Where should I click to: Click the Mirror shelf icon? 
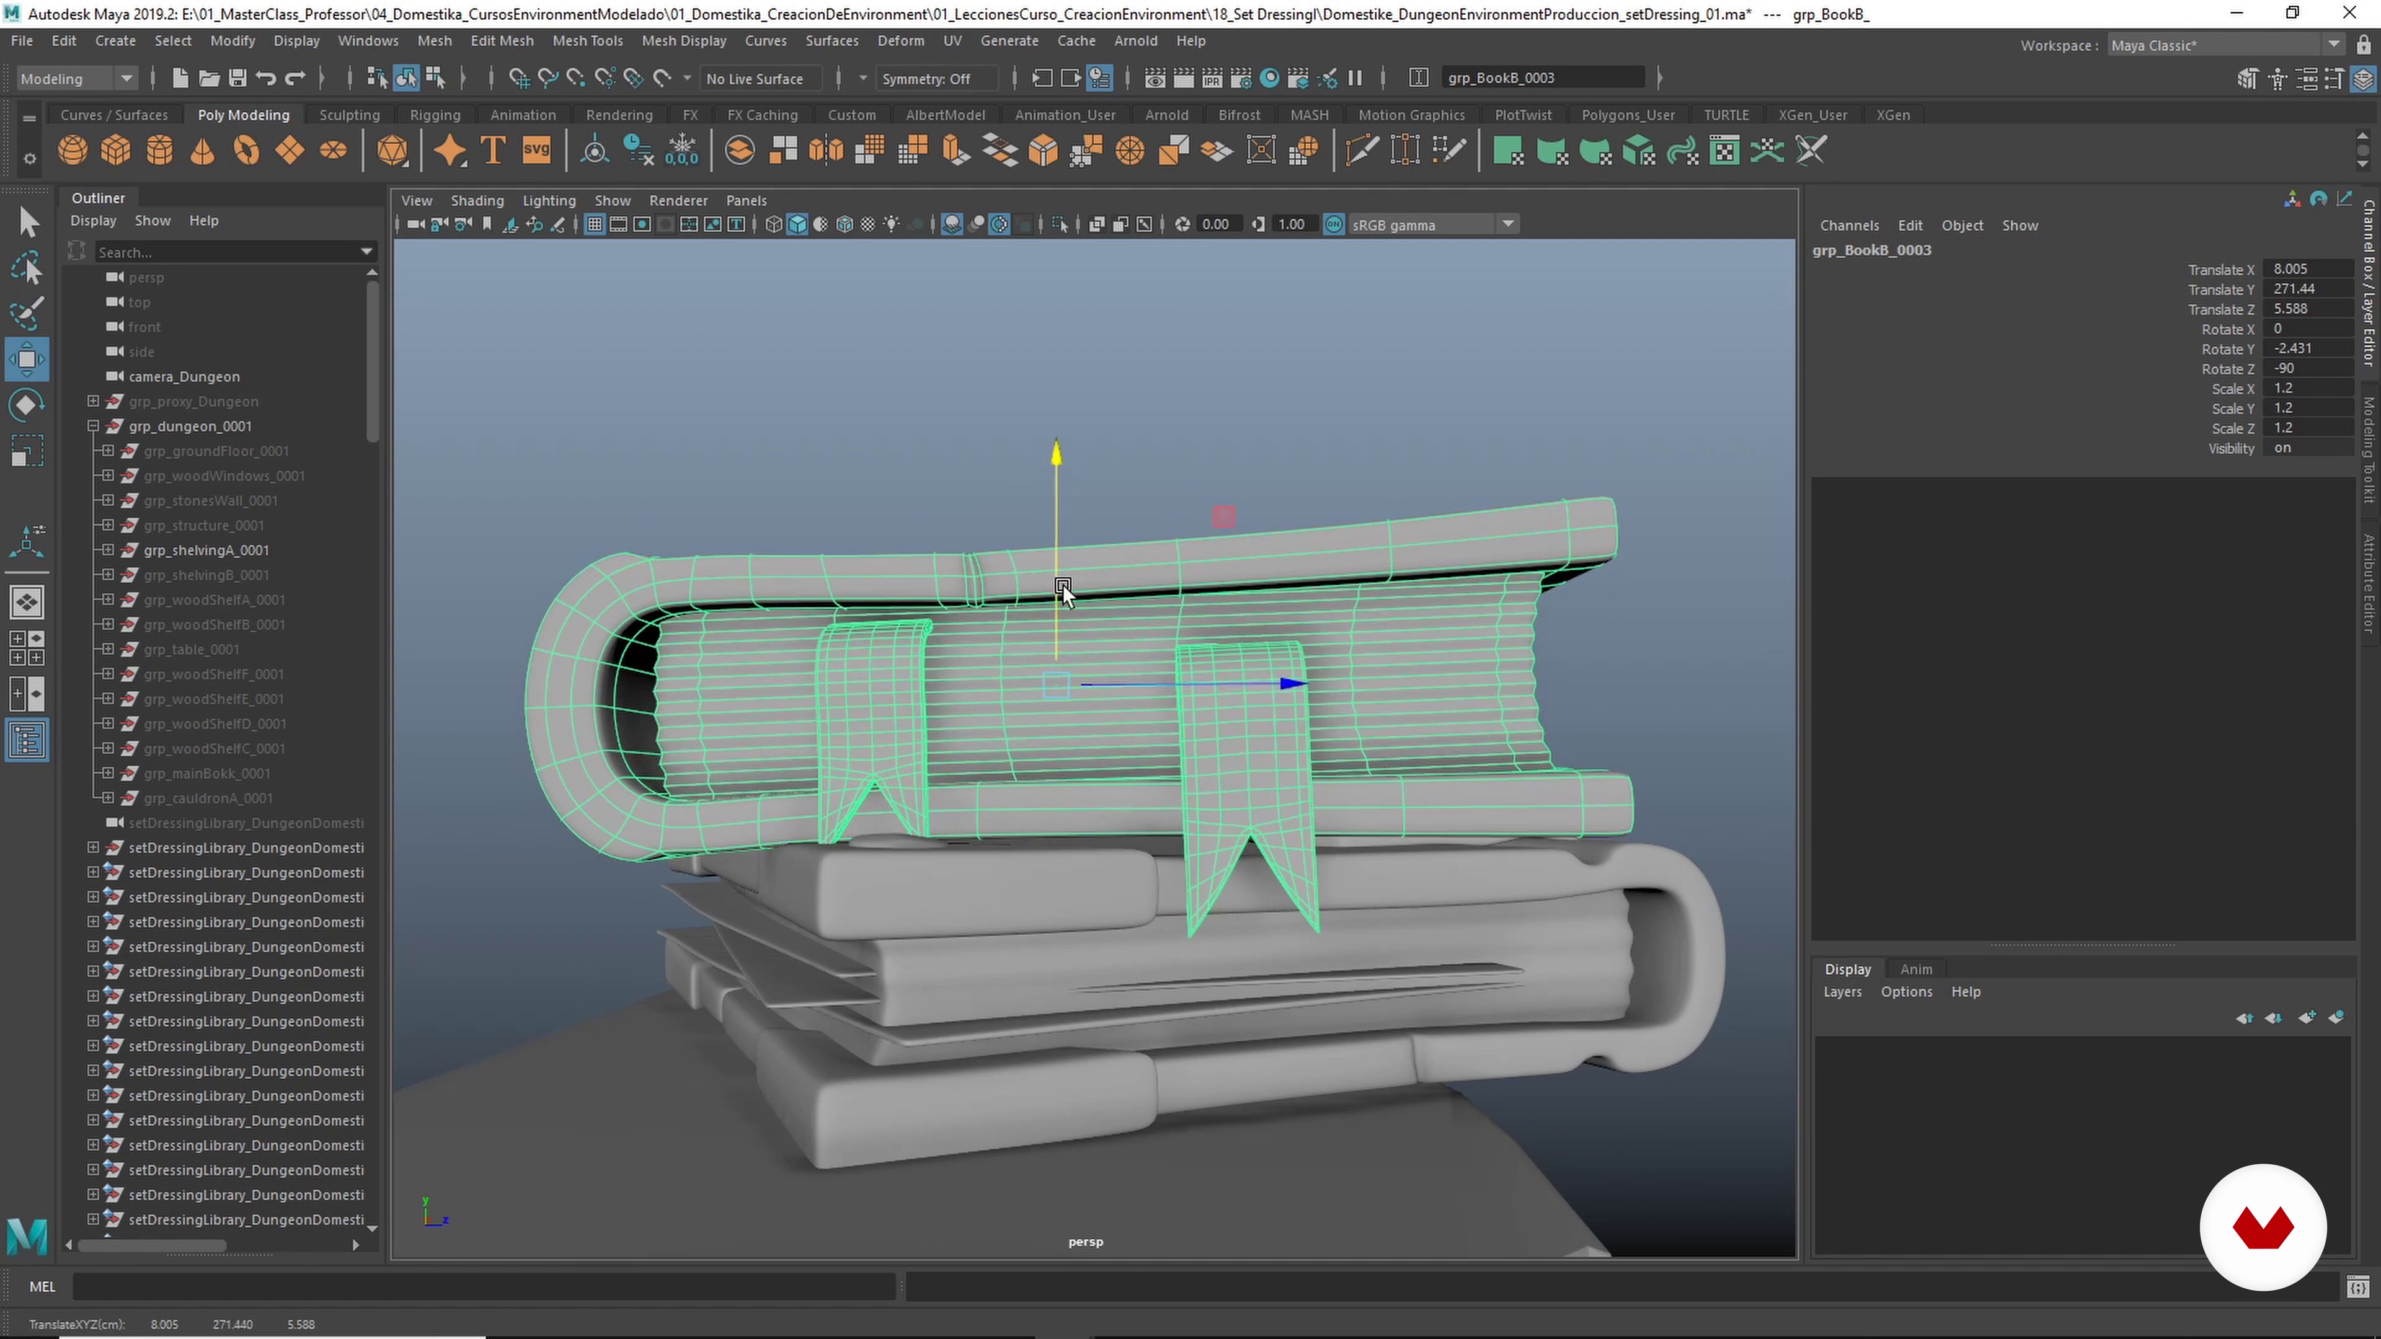click(x=827, y=149)
